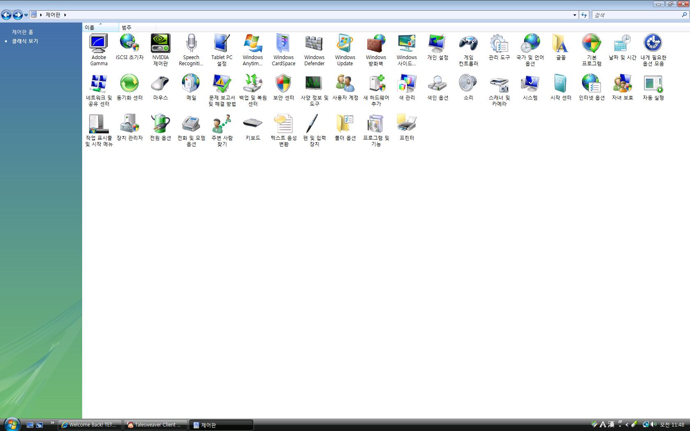Image resolution: width=690 pixels, height=431 pixels.
Task: Expand address bar history dropdown
Action: [x=575, y=15]
